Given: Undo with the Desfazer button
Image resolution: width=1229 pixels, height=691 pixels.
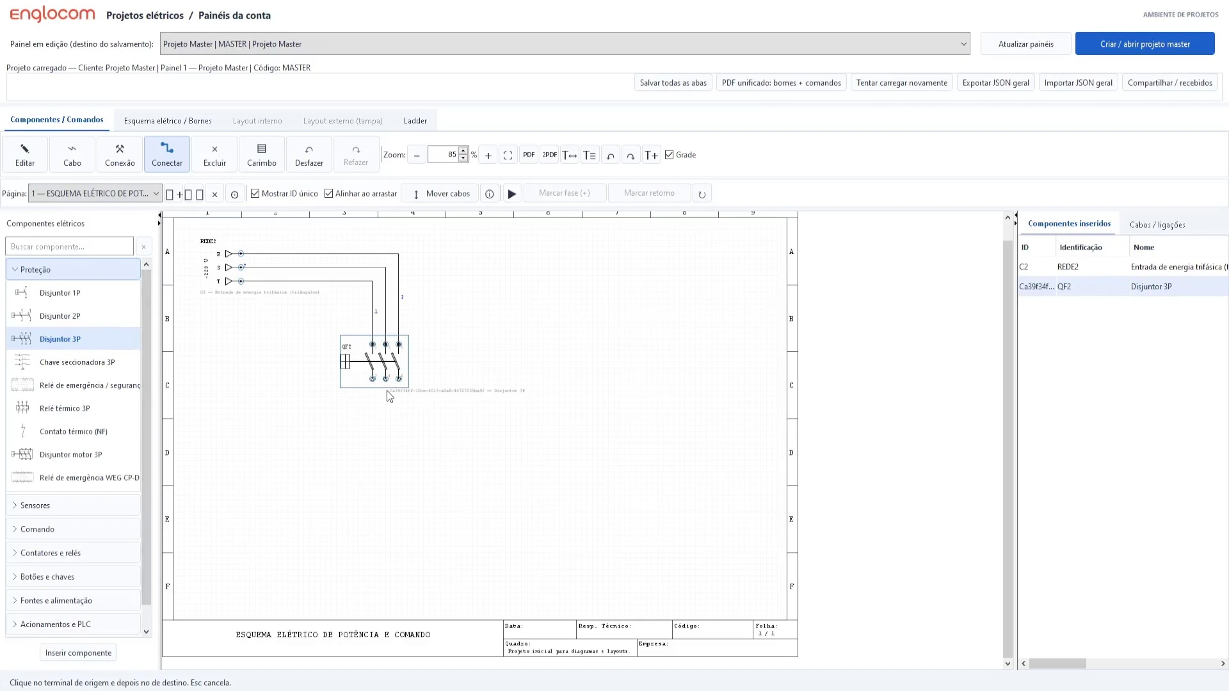Looking at the screenshot, I should 309,154.
